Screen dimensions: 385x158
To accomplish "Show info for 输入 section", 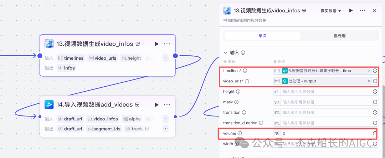I will click(243, 53).
